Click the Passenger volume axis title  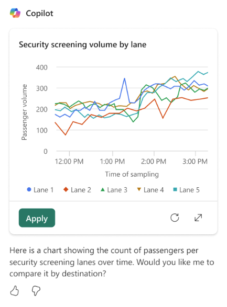coord(24,112)
